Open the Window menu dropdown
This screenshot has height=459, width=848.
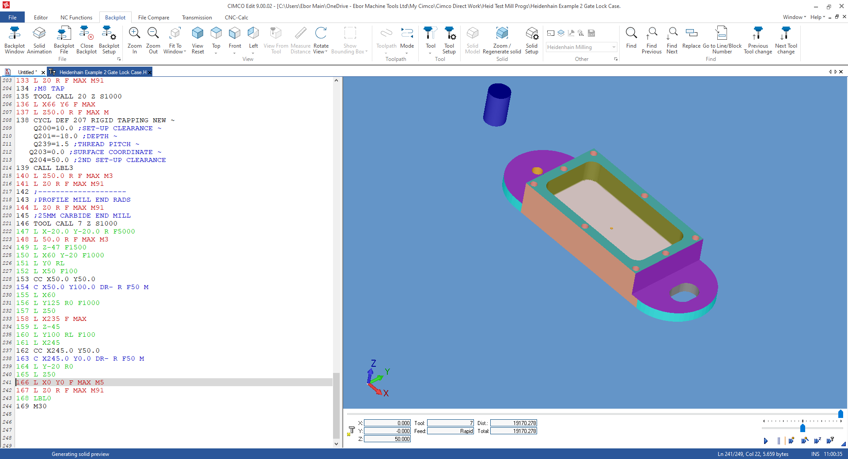tap(794, 17)
